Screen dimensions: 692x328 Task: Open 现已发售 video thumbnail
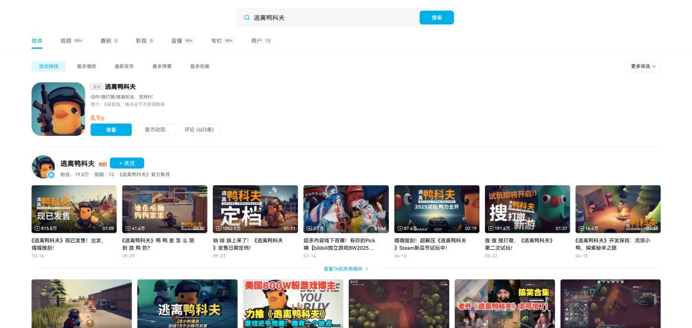pyautogui.click(x=74, y=209)
